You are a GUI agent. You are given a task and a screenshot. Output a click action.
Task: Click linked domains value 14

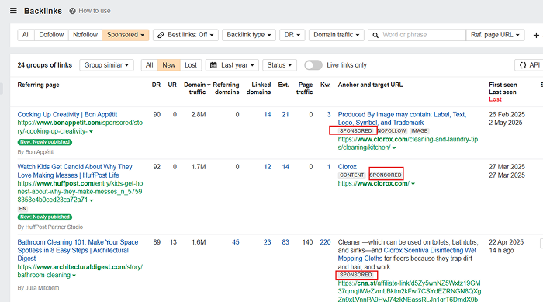[x=268, y=114]
